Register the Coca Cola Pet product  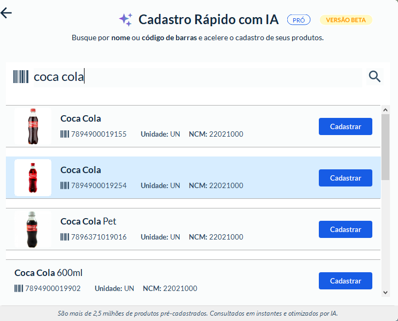pos(345,229)
